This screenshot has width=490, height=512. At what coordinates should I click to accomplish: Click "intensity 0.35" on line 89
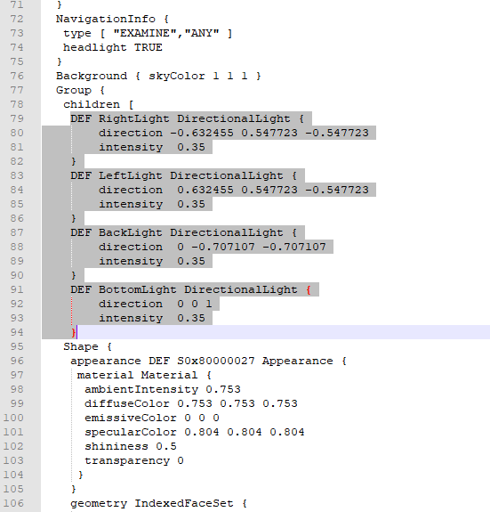click(152, 261)
